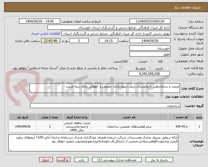
Task: Click the نام خدمت column header
Action: pyautogui.click(x=129, y=117)
